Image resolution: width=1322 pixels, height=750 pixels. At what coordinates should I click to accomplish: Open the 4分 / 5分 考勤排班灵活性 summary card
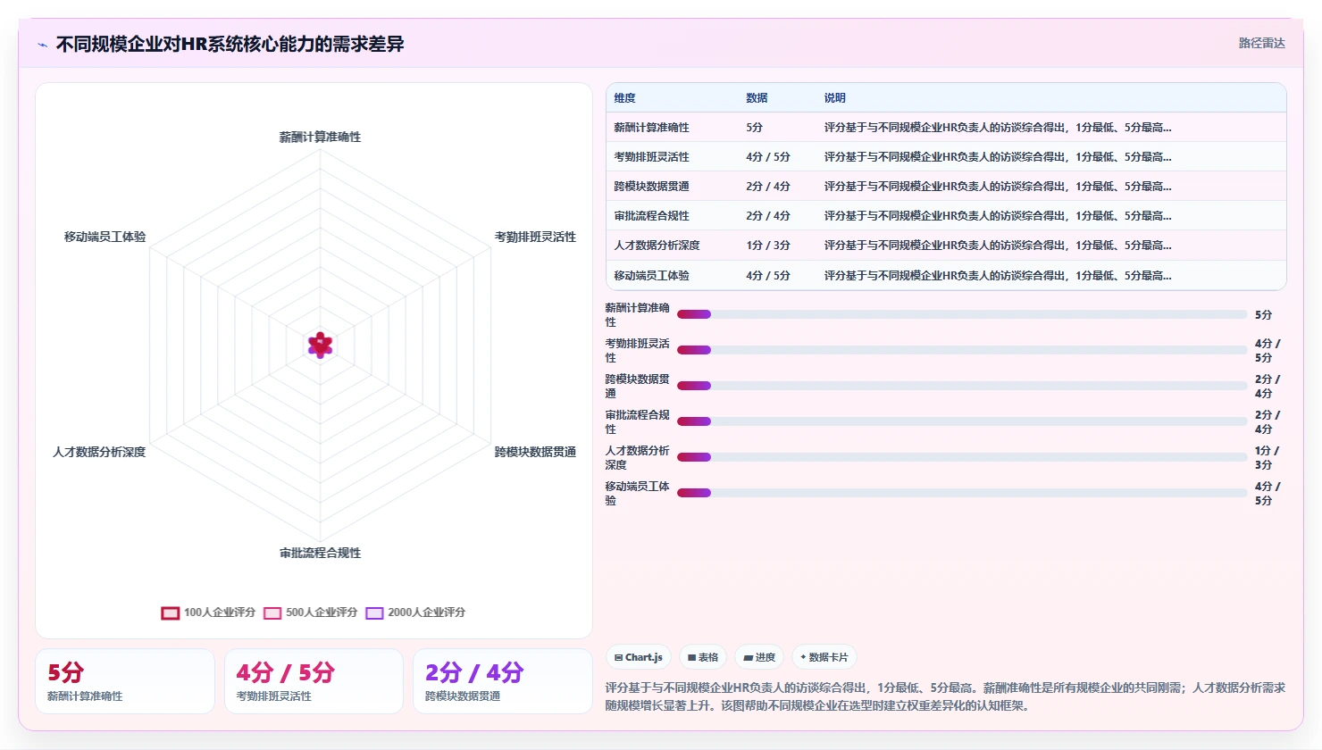tap(314, 681)
